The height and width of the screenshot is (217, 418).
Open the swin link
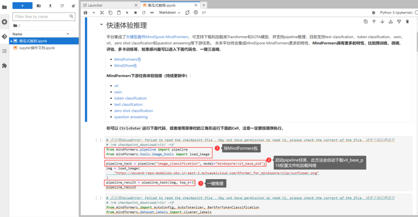click(x=118, y=92)
